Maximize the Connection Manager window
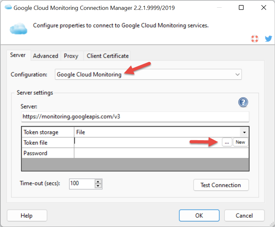 coord(241,8)
